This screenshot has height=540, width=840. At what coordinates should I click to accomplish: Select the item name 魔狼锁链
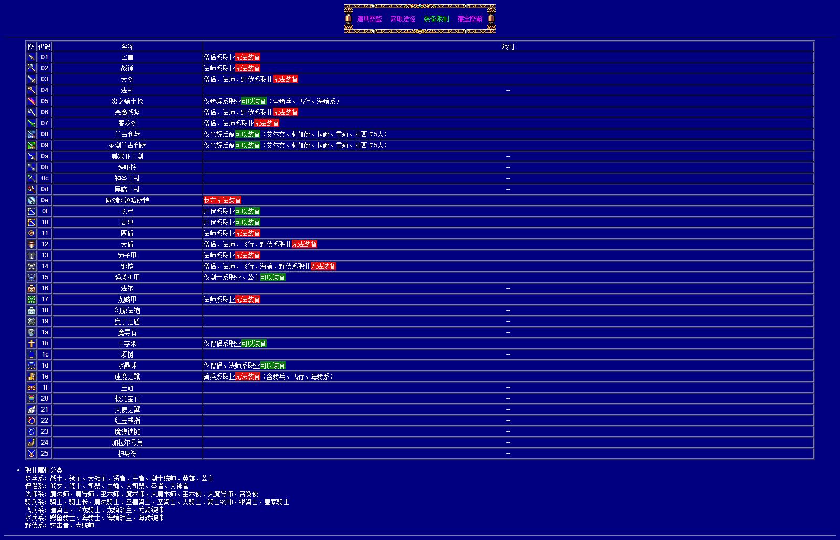click(127, 431)
